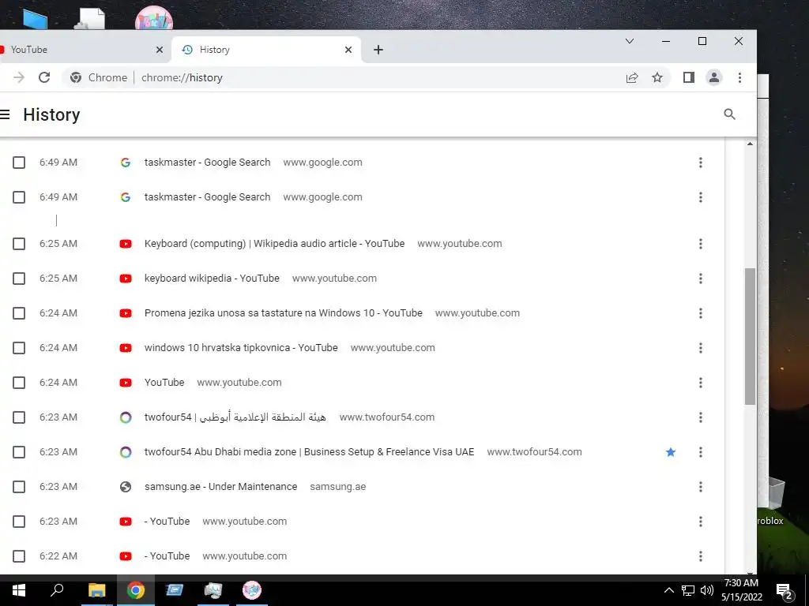Click the volume icon in system tray
The height and width of the screenshot is (606, 809).
point(707,590)
